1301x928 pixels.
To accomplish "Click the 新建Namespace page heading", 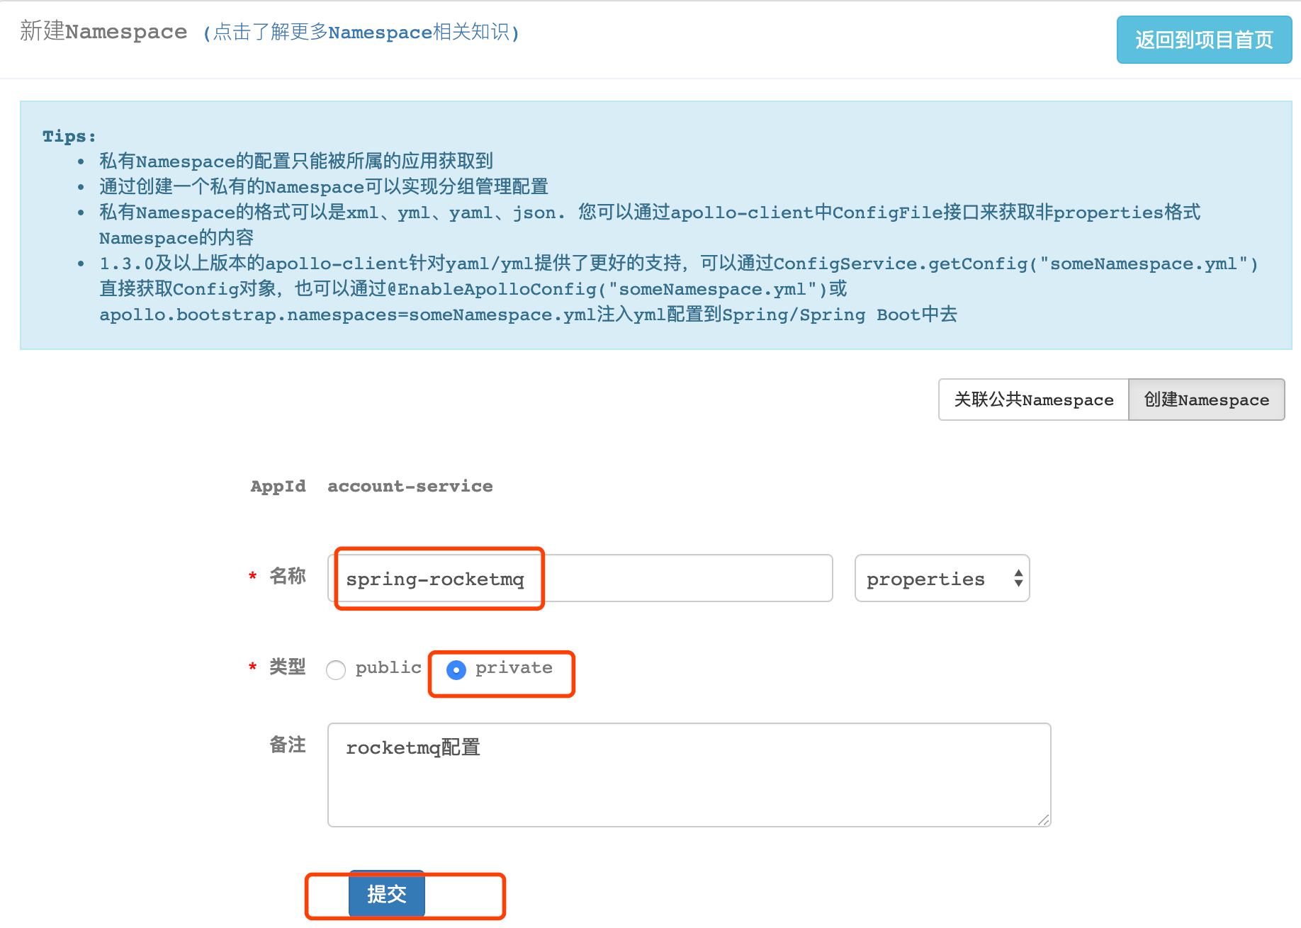I will click(x=103, y=31).
